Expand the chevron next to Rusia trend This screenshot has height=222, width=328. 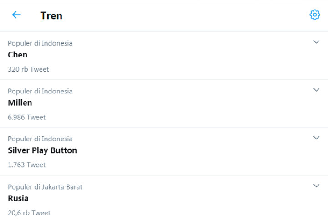tap(317, 186)
